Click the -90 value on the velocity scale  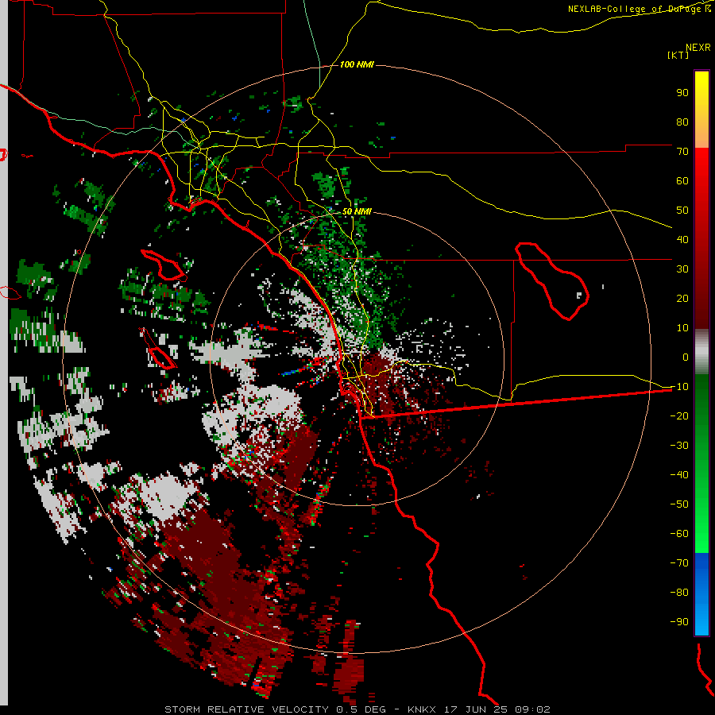[x=679, y=622]
